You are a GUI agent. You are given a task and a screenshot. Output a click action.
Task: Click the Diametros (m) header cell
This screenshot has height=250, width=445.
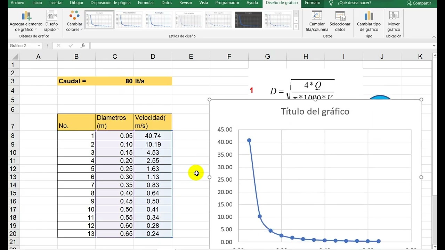115,122
